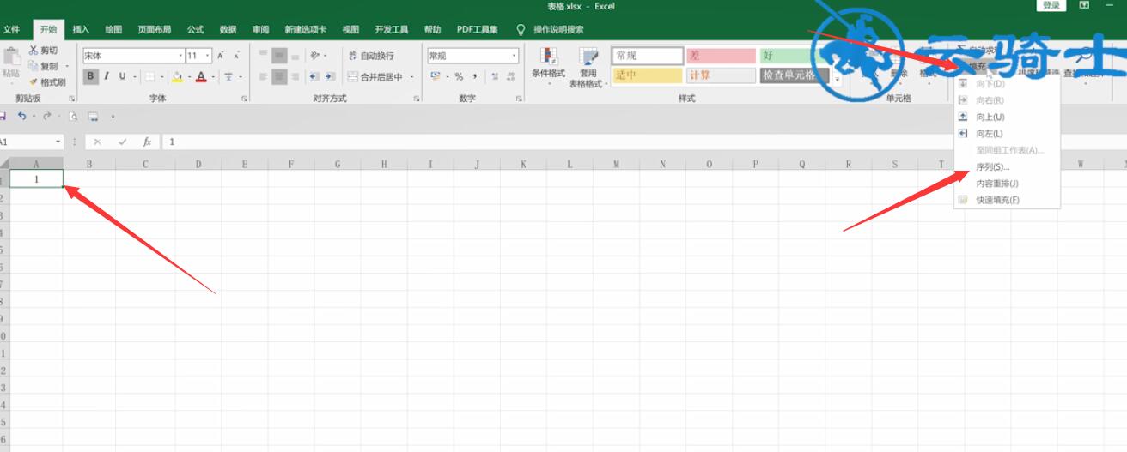This screenshot has height=452, width=1127.
Task: Click the Cut (剪切) scissors icon
Action: click(x=34, y=51)
